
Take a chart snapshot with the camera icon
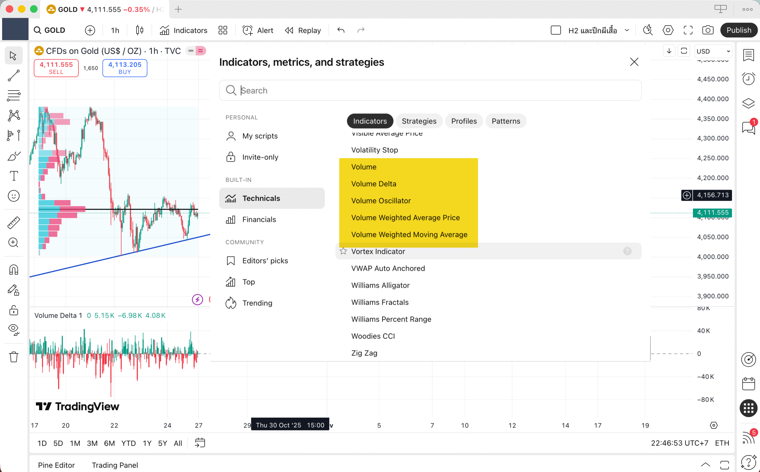(707, 30)
